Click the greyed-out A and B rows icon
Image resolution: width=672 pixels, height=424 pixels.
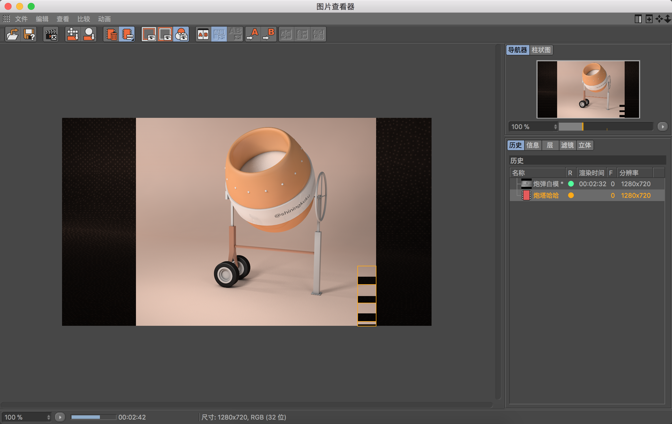point(303,34)
